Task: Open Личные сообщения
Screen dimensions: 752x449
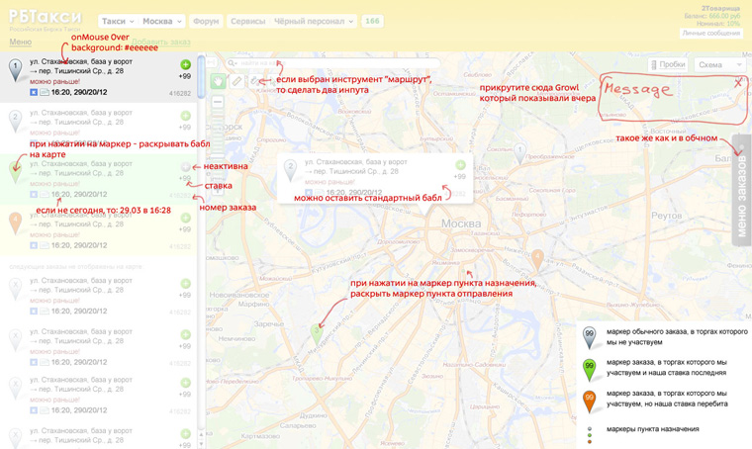Action: point(710,33)
